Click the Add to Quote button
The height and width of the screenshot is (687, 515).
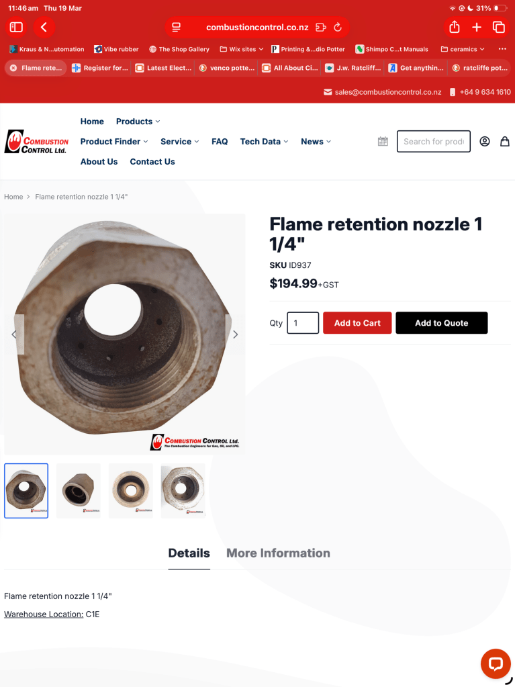pyautogui.click(x=441, y=323)
